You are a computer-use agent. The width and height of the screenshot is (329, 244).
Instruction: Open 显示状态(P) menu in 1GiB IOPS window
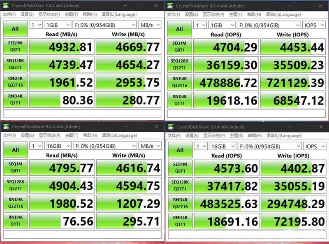(213, 14)
